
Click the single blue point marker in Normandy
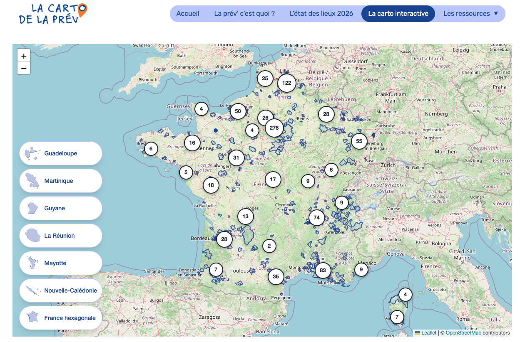coord(216,130)
